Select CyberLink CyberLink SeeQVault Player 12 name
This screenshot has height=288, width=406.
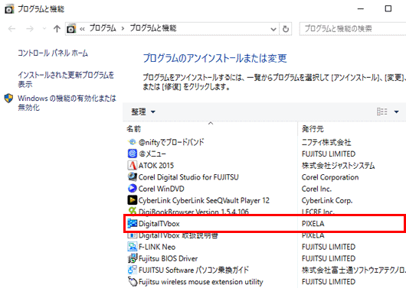[204, 200]
